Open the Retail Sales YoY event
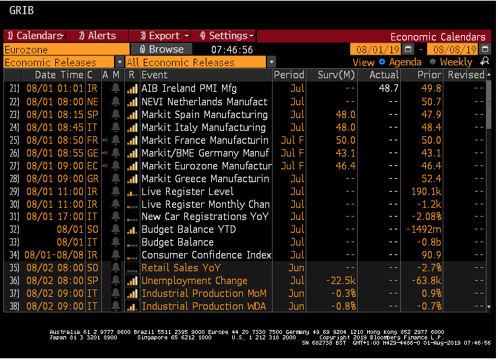The width and height of the screenshot is (498, 361). 181,268
